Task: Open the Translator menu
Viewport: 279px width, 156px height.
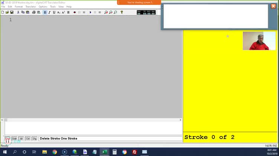Action: (31, 7)
